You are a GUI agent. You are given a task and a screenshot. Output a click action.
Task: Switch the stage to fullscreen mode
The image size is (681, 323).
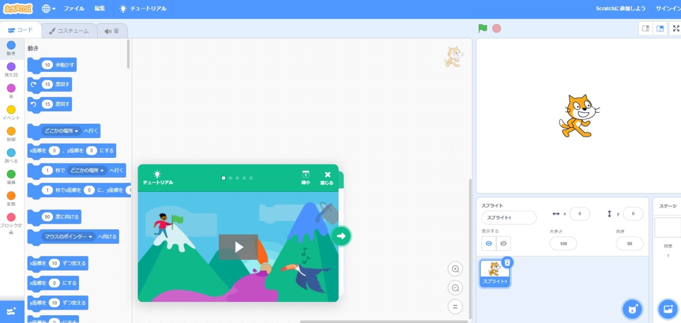pos(676,28)
